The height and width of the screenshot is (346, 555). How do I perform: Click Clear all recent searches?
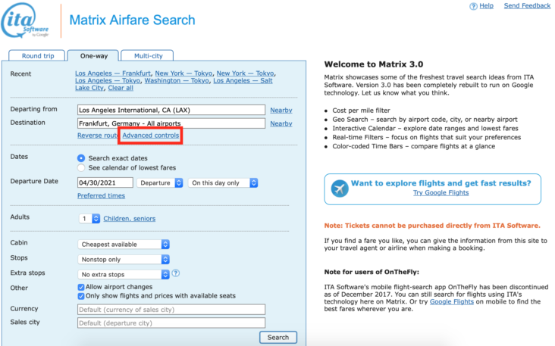[x=121, y=88]
